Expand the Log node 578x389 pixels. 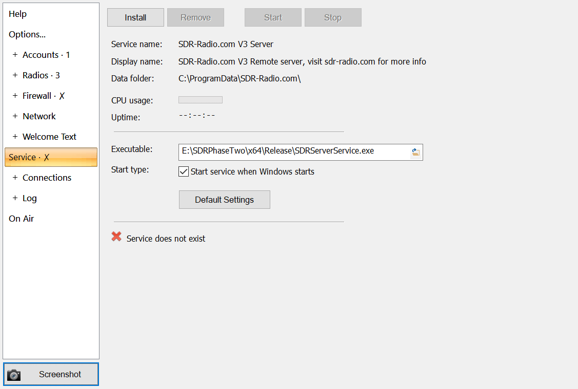[15, 198]
